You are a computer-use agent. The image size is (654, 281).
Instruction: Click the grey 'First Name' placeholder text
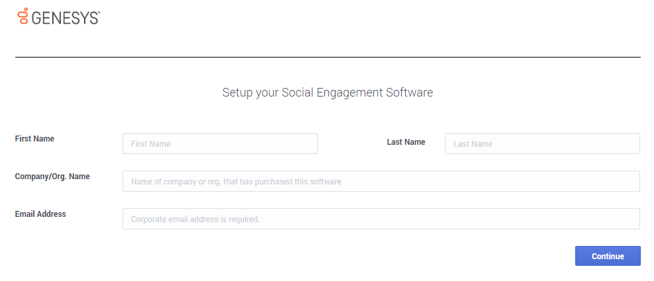coord(152,143)
